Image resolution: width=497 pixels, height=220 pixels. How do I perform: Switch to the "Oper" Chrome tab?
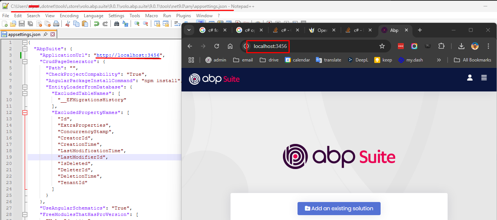pyautogui.click(x=322, y=30)
